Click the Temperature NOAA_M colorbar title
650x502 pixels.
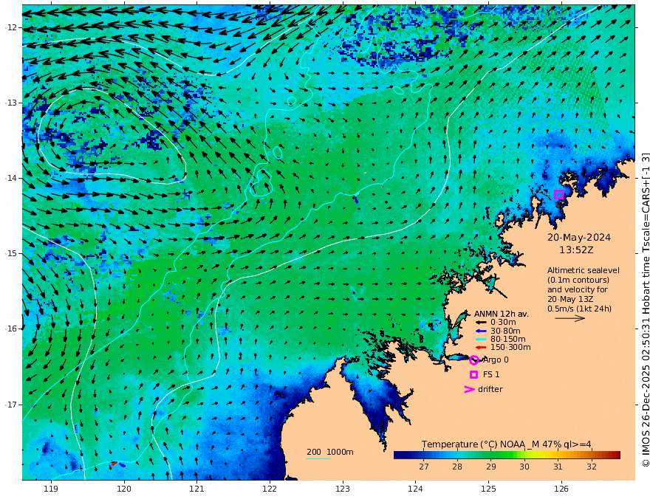tap(506, 444)
